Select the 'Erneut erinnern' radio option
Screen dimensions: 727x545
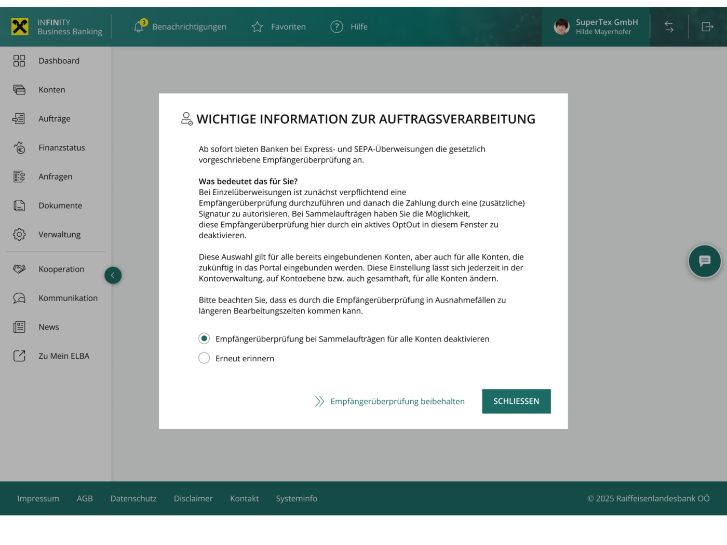tap(204, 358)
